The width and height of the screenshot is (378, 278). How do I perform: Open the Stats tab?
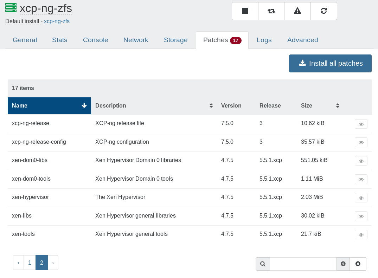[x=60, y=40]
